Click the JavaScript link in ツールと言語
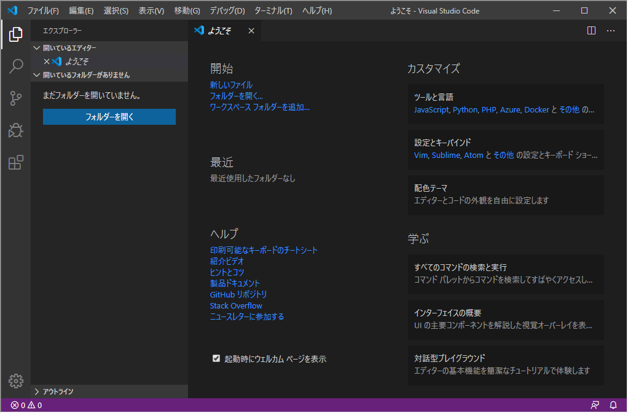 pos(431,110)
